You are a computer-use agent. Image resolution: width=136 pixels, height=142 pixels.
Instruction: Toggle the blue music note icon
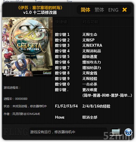pos(128,132)
